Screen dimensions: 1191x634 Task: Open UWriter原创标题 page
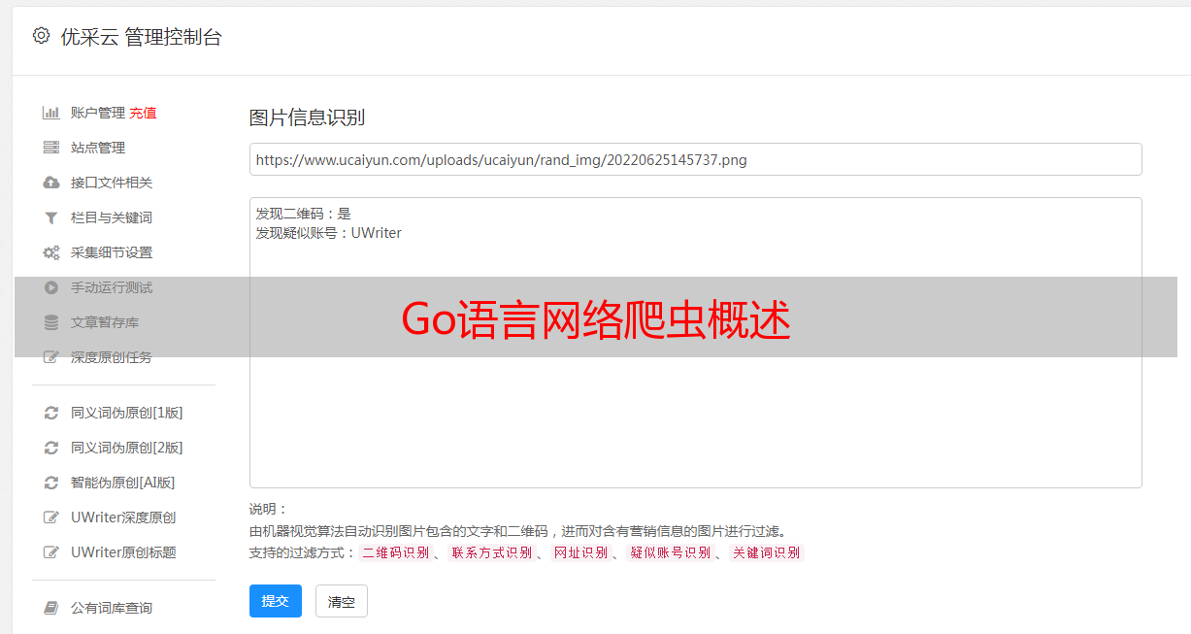pyautogui.click(x=123, y=552)
